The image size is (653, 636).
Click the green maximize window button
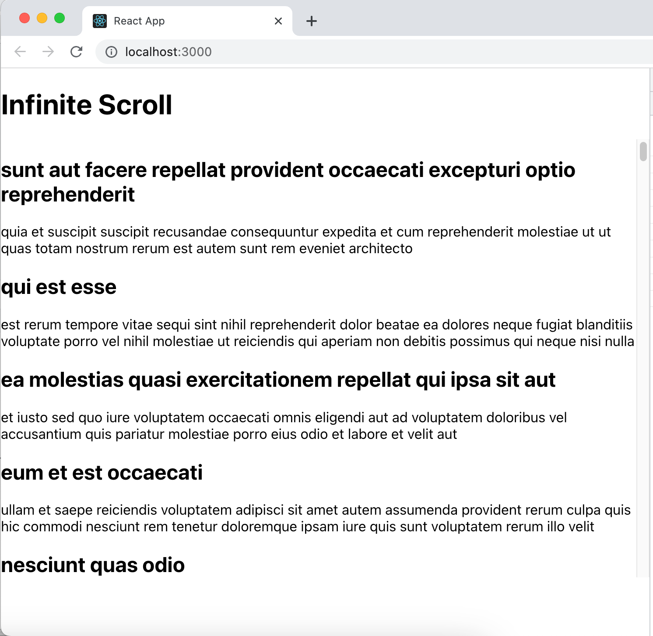(x=60, y=18)
